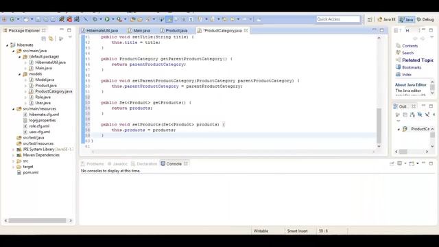Click the Help view forward arrow
439x247 pixels.
(423, 38)
